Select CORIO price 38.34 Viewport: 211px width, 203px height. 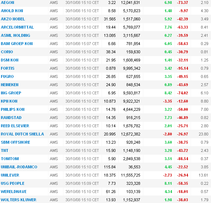click(111, 52)
